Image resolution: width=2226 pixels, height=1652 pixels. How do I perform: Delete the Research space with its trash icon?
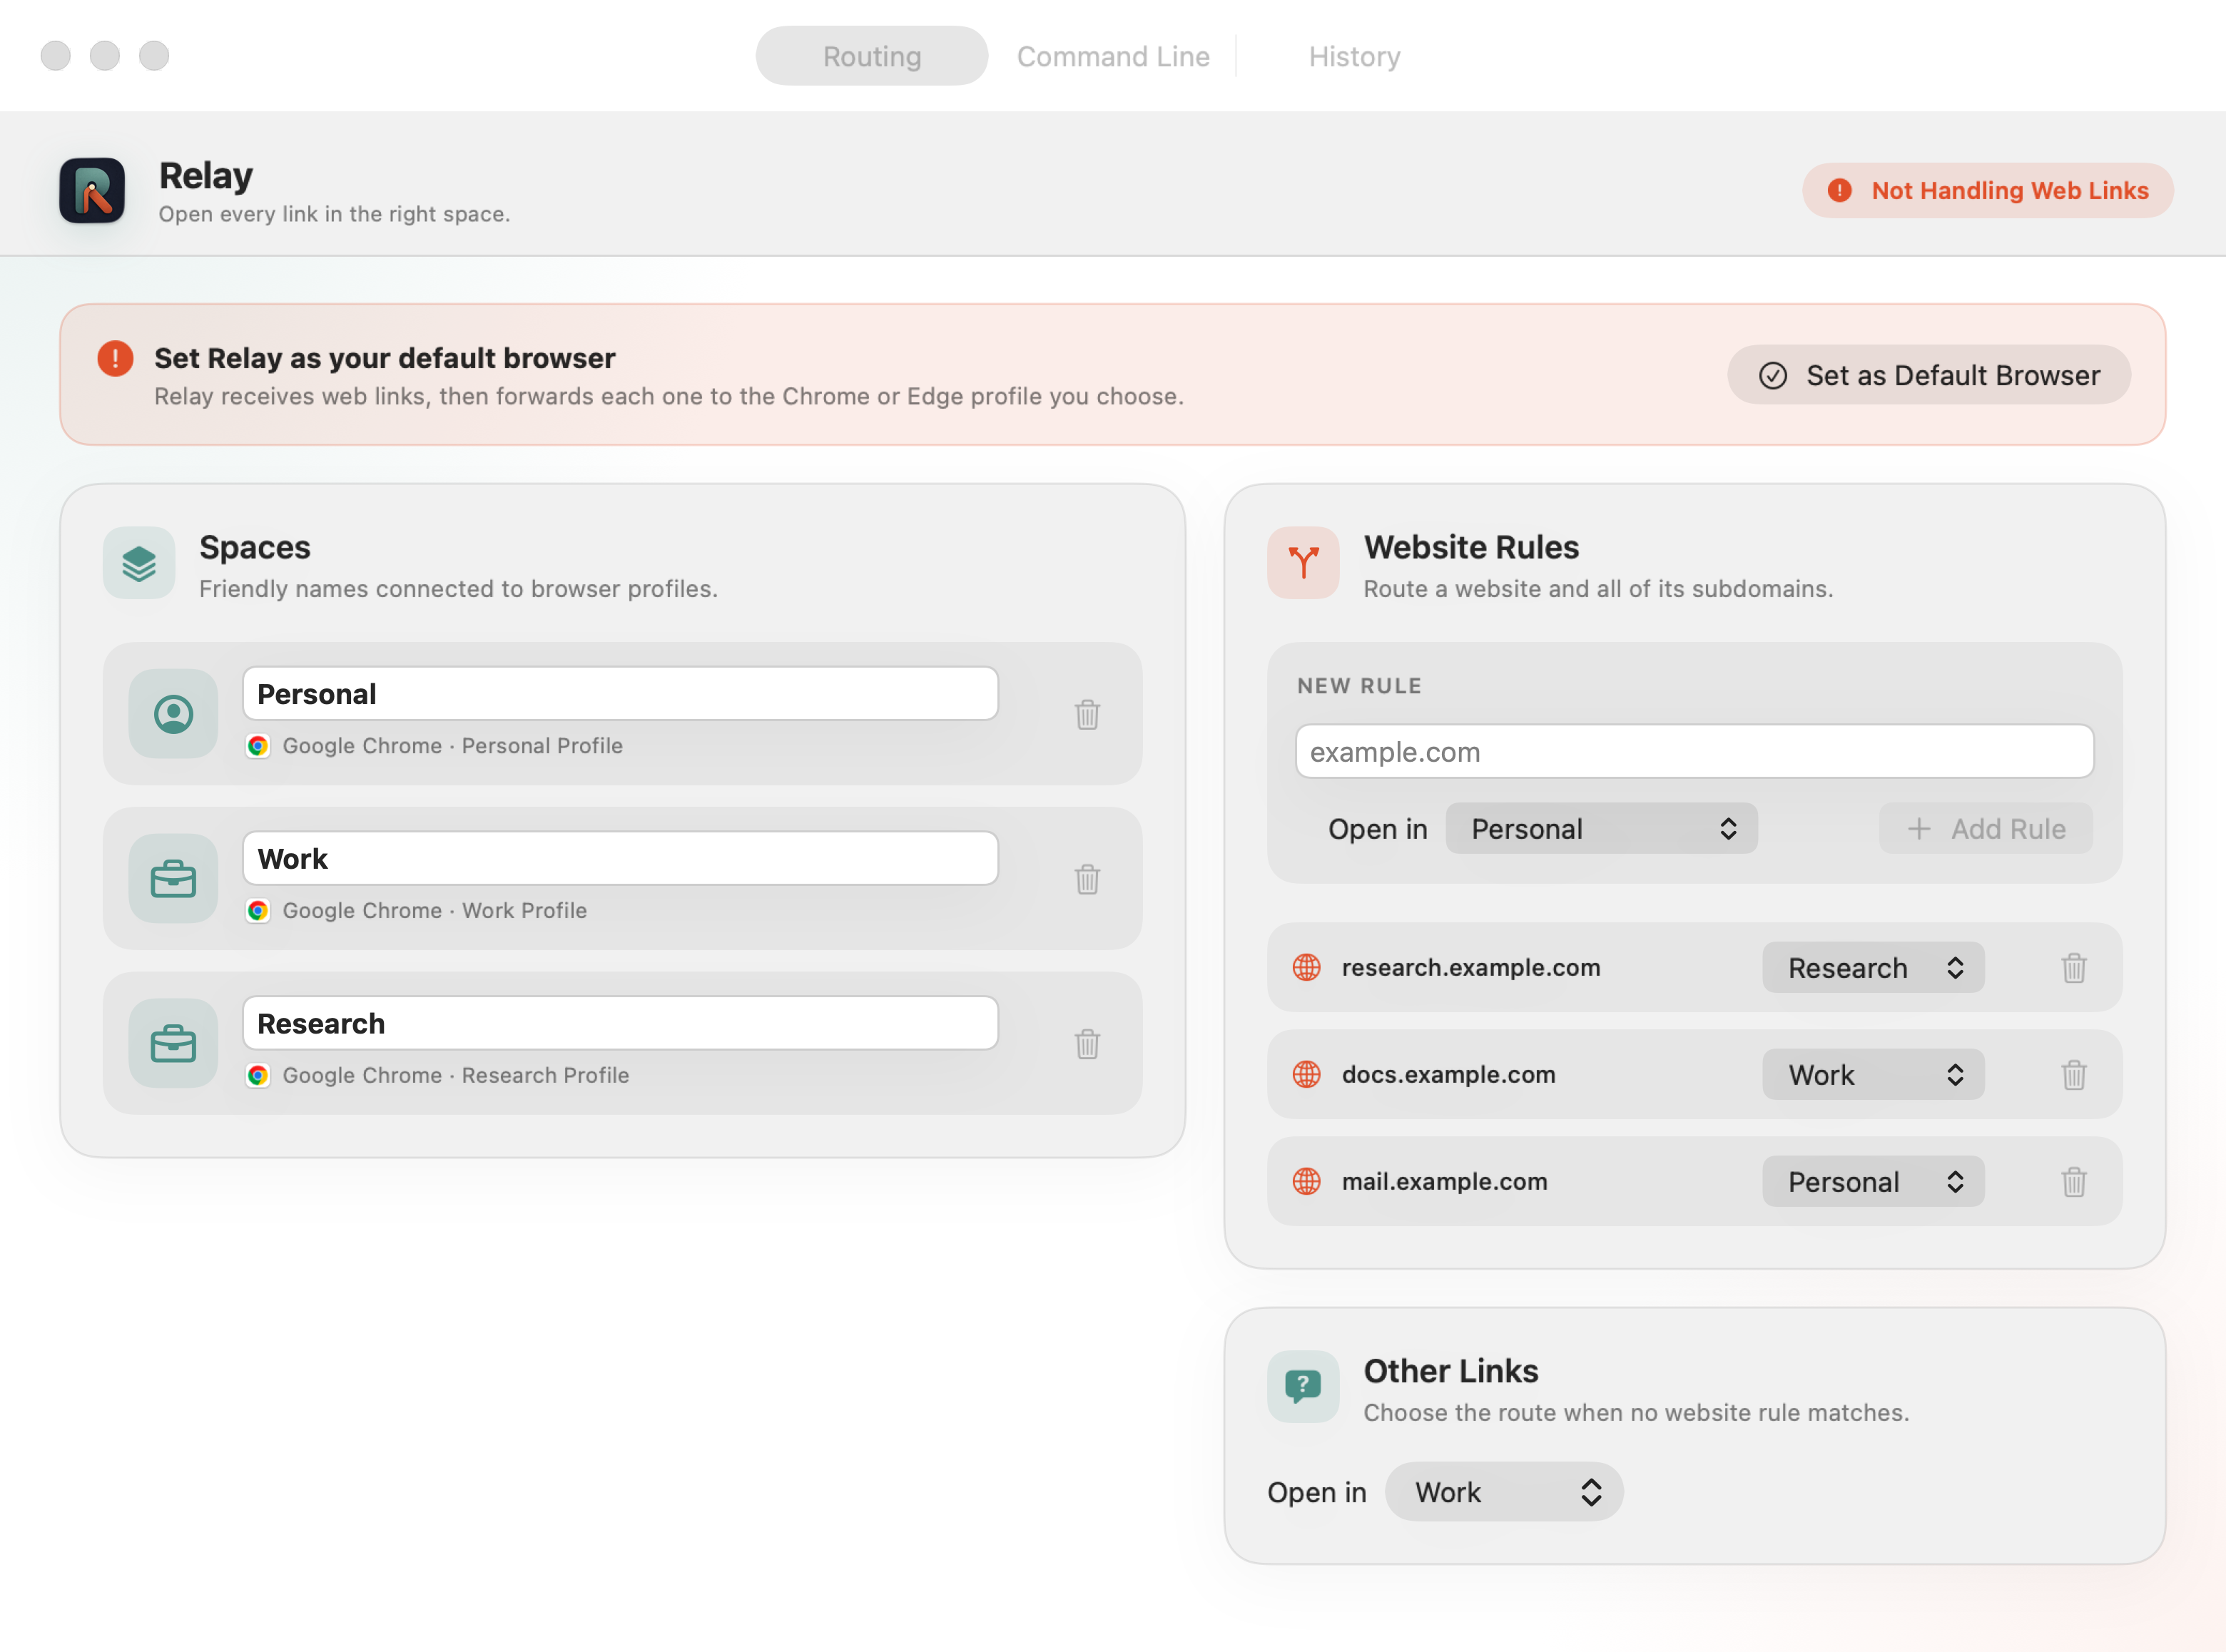point(1087,1044)
